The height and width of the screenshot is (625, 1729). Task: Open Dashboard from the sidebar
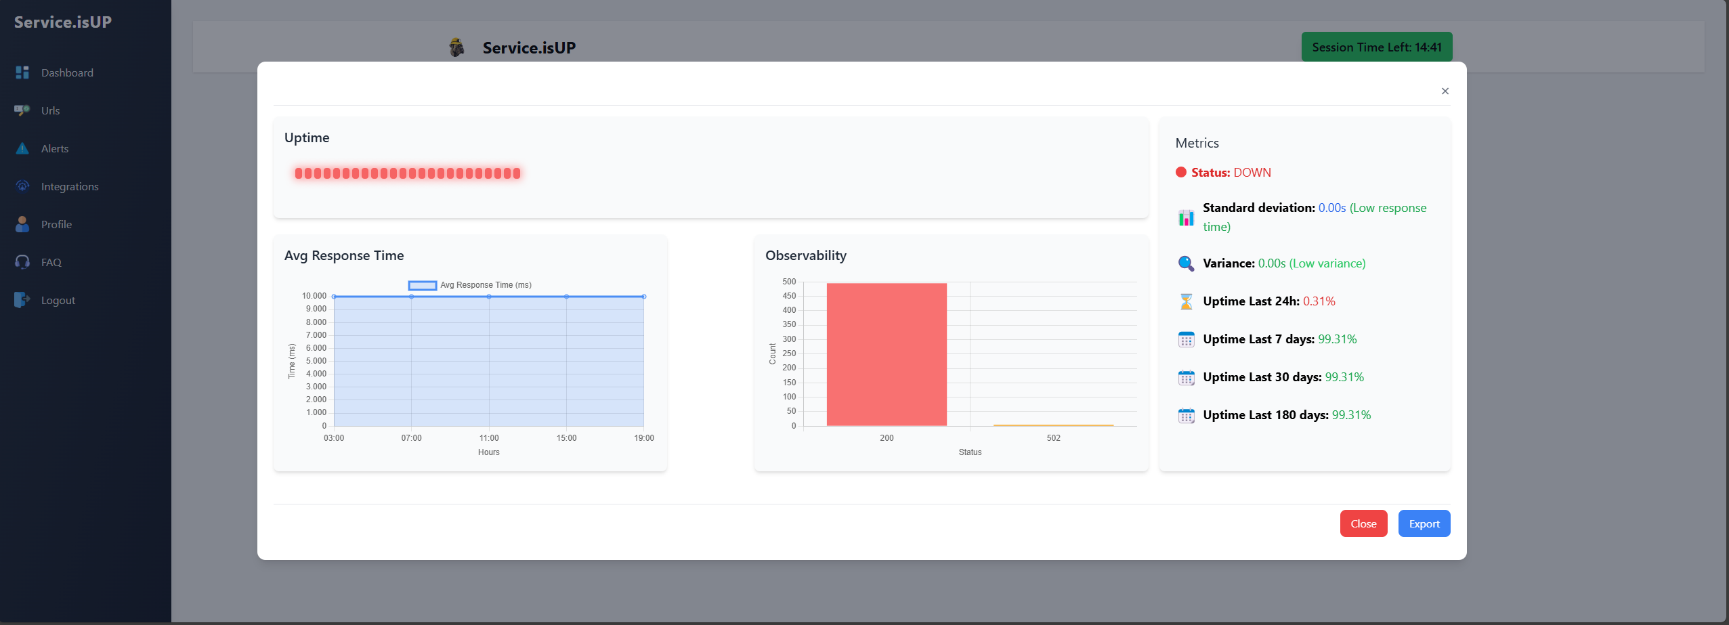point(67,72)
